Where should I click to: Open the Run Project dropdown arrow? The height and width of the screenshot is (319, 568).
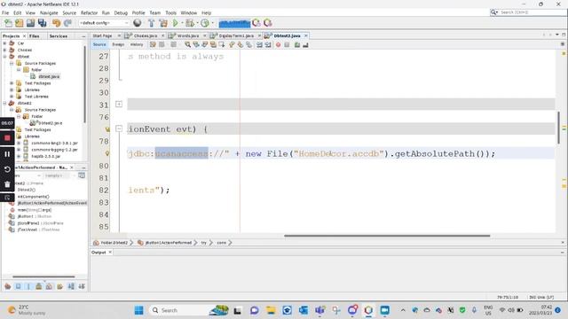point(181,23)
